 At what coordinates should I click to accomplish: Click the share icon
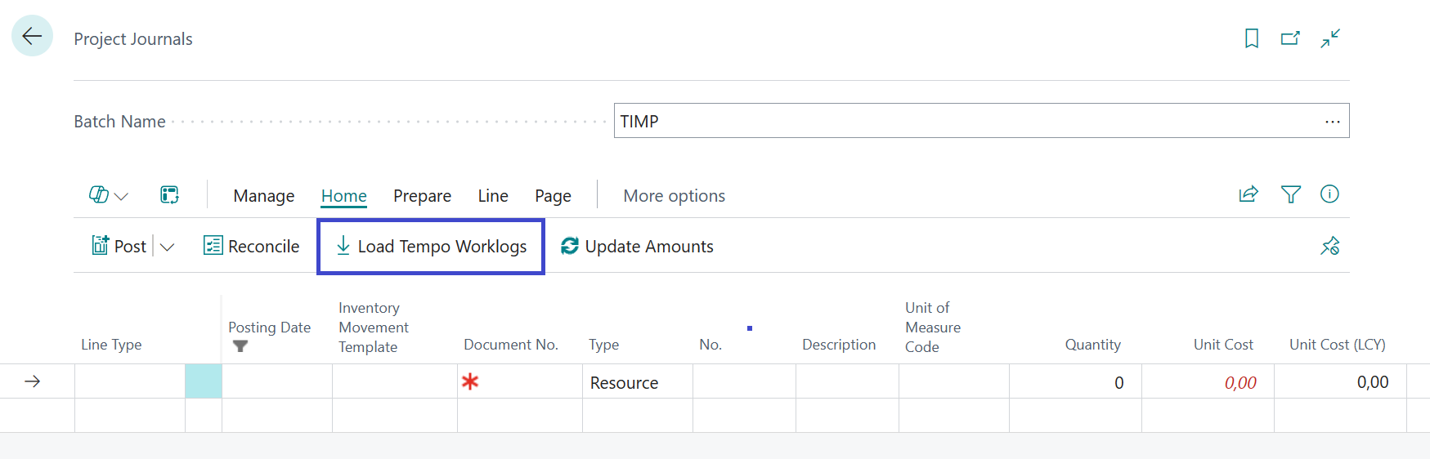(1248, 194)
